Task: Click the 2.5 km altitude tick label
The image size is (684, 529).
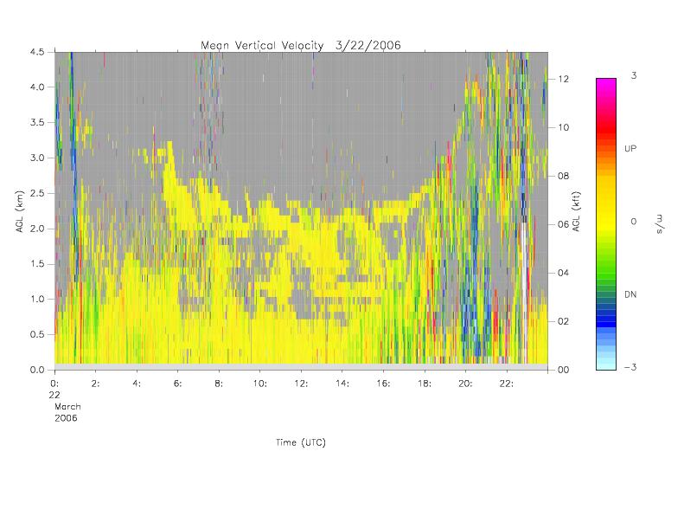Action: (x=37, y=193)
